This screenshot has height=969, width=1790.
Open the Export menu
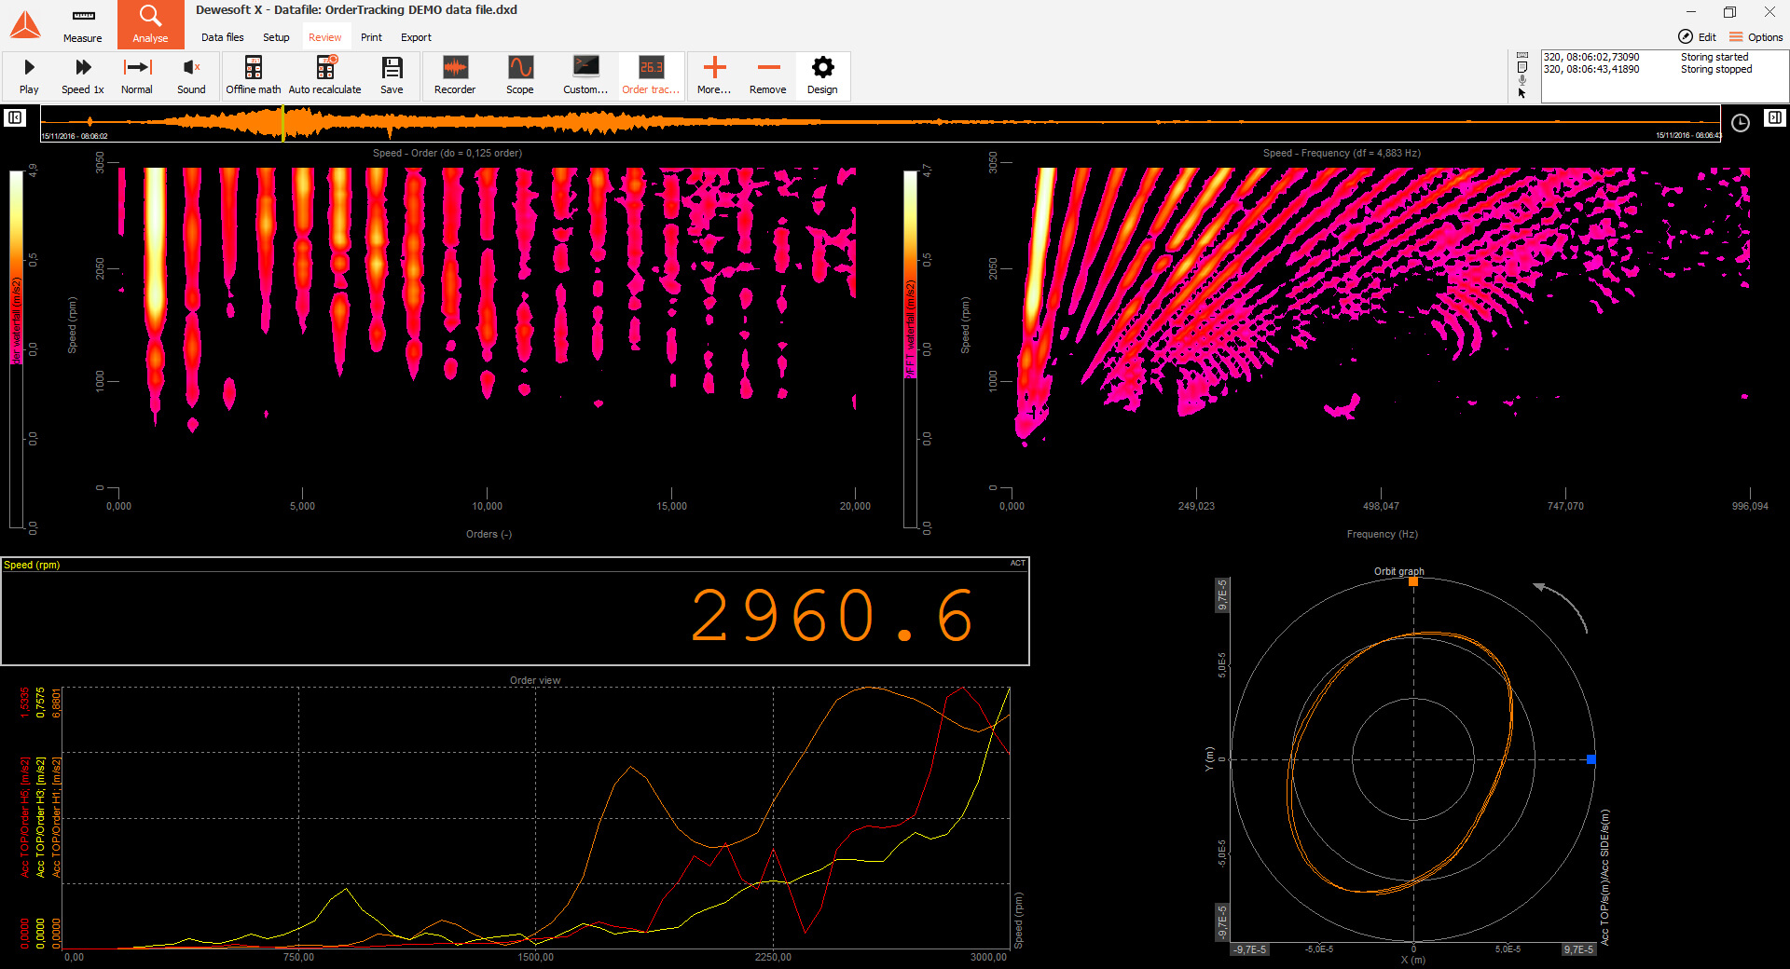[x=416, y=37]
